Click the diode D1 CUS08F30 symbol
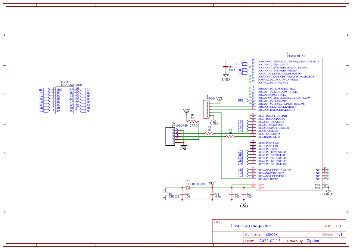This screenshot has width=352, height=250. point(188,187)
